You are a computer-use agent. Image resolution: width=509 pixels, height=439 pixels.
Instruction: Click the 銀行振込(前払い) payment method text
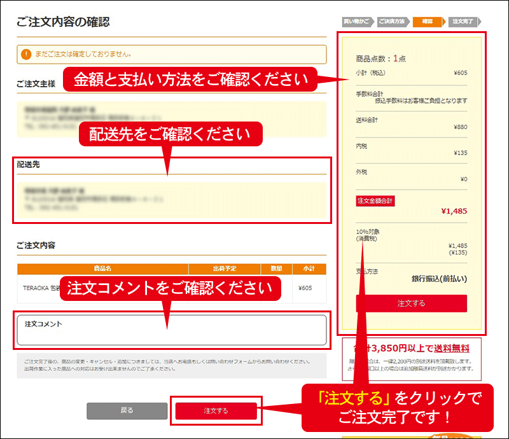440,279
